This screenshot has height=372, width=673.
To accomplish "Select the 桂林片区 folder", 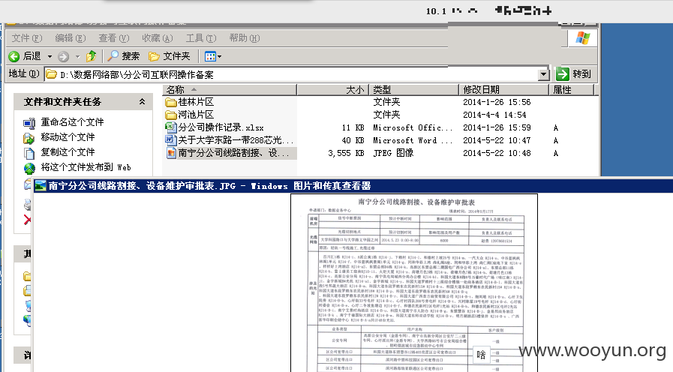I will [189, 102].
